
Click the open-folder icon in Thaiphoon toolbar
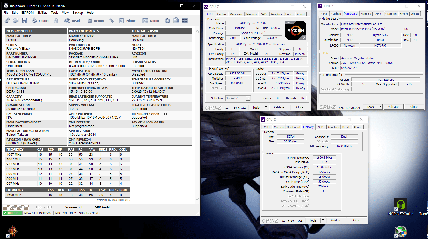coord(16,20)
